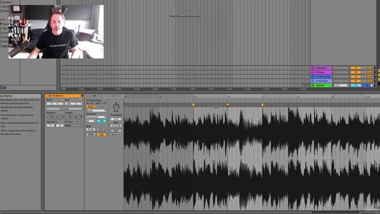Click the Start set button
380x214 pixels.
click(61, 100)
